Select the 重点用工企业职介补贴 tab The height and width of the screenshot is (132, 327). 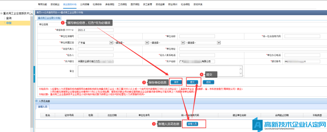pos(49,18)
